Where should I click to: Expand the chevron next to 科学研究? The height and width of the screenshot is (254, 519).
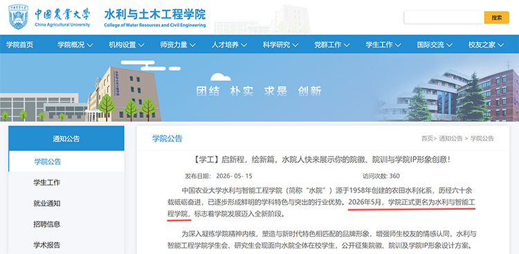coord(295,45)
